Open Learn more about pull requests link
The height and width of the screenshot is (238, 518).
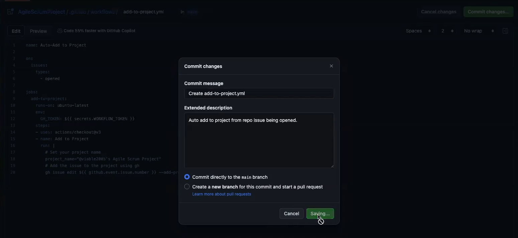point(221,194)
